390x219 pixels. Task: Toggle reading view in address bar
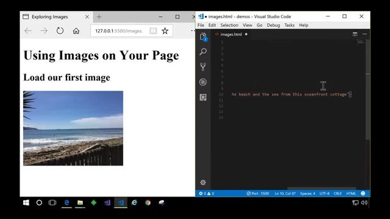coord(153,31)
